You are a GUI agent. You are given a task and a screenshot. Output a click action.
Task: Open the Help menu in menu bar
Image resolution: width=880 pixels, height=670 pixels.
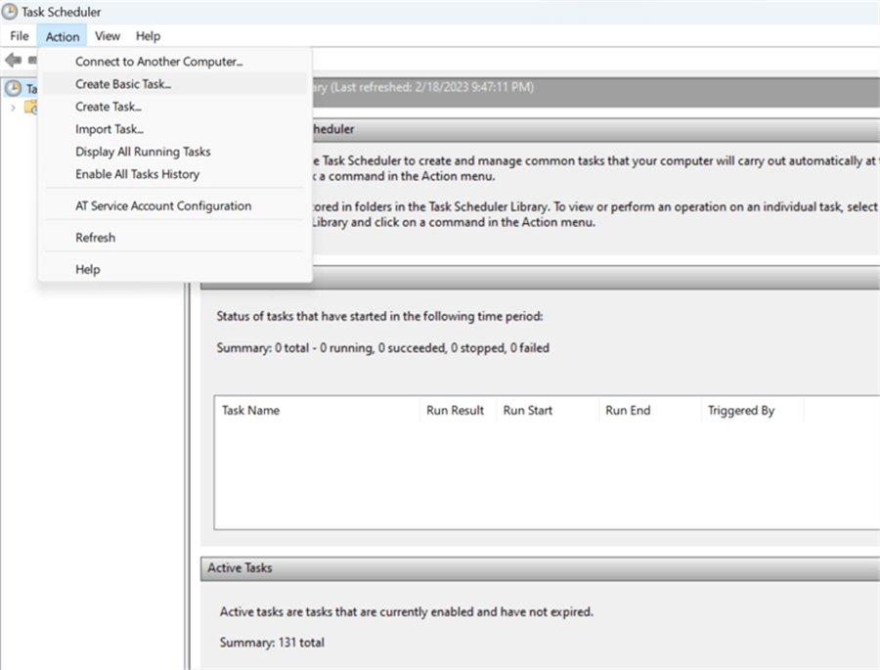(149, 36)
